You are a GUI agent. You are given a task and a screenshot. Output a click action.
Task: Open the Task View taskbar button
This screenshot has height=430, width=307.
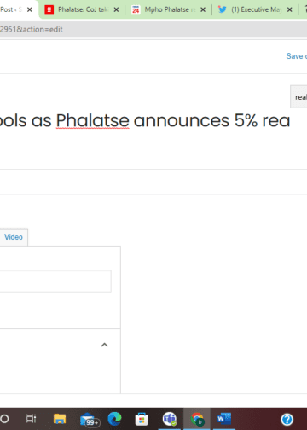pos(31,419)
